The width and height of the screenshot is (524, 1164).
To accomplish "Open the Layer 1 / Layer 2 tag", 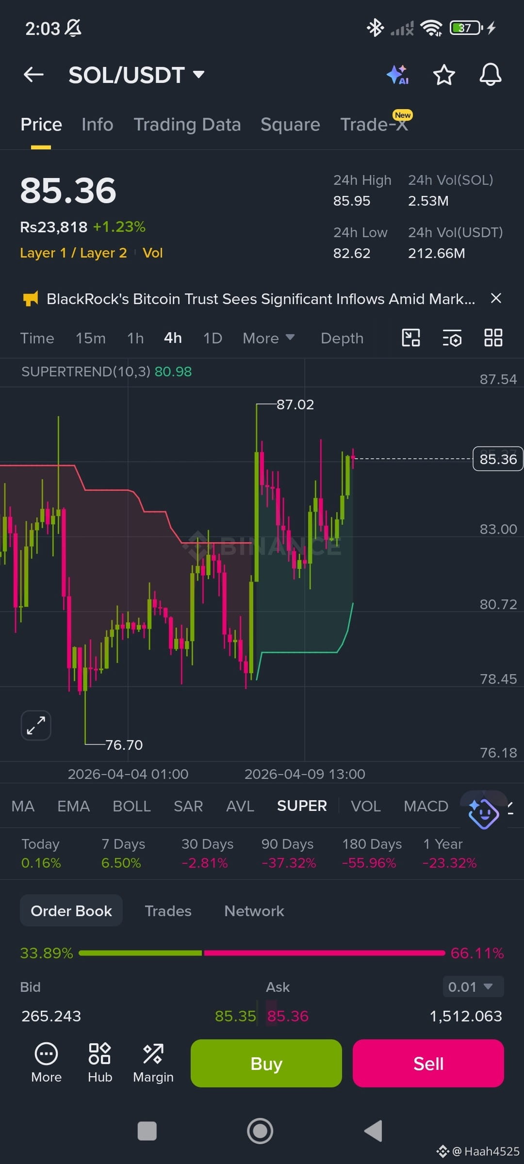I will [x=73, y=253].
